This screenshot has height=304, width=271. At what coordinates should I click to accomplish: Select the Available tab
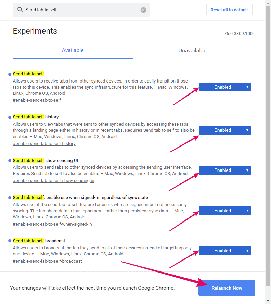coord(73,50)
